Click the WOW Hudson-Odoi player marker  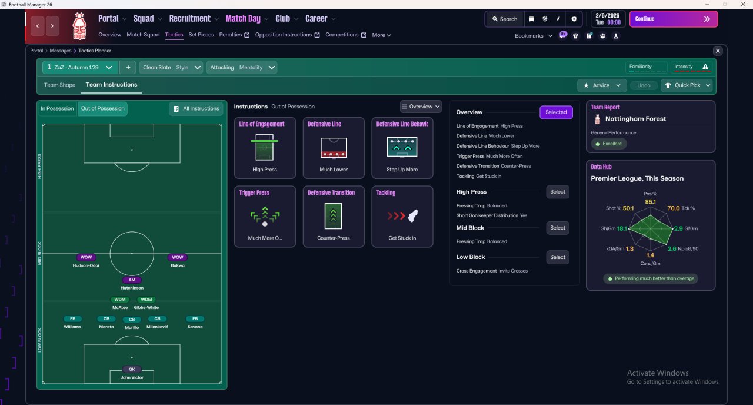(86, 261)
